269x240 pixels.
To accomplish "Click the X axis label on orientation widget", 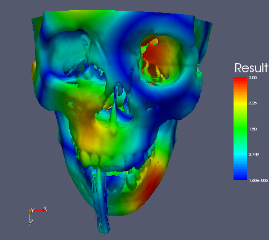I will [45, 208].
